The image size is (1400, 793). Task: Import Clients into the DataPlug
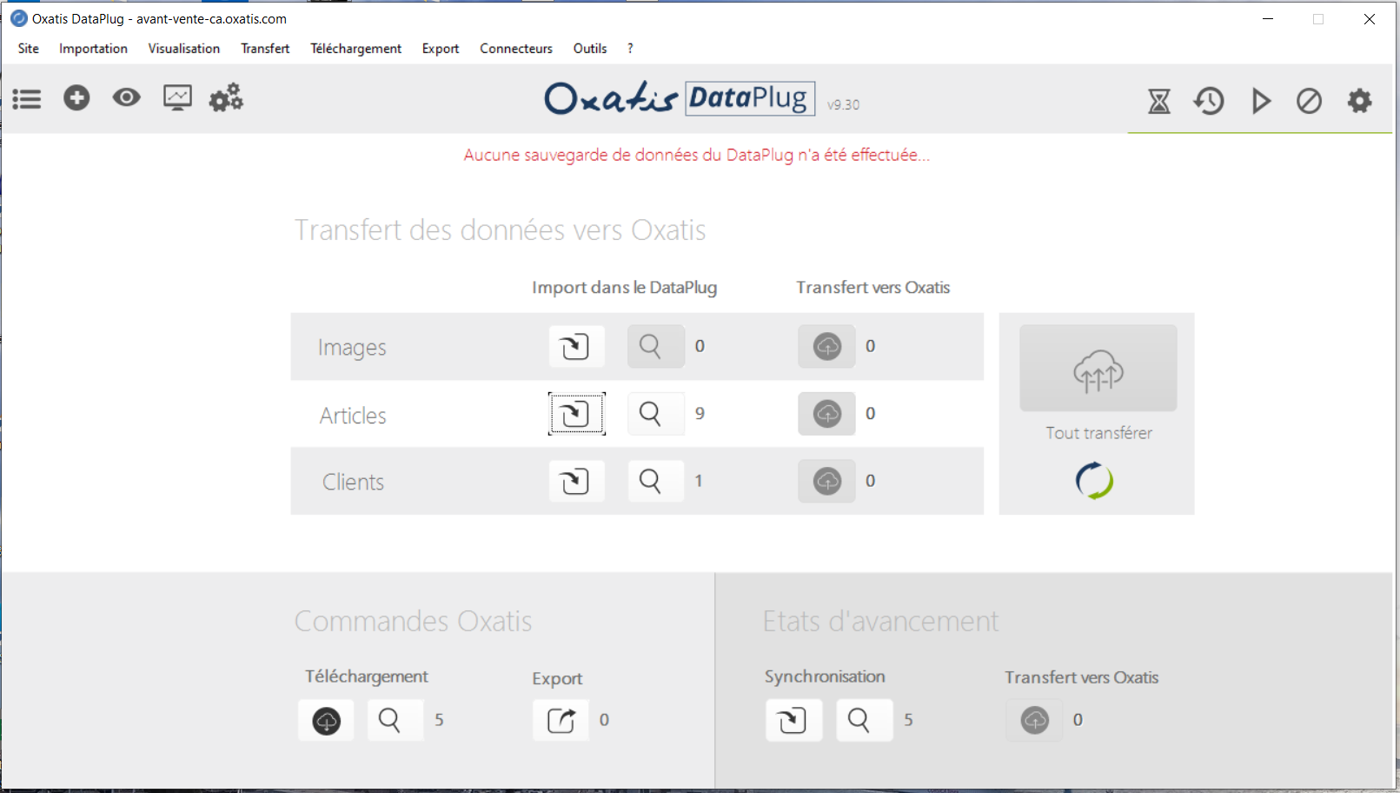point(576,481)
